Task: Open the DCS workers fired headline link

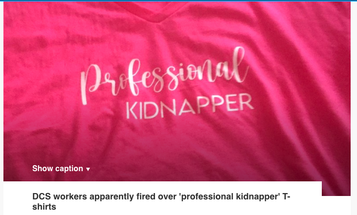Action: coord(161,201)
